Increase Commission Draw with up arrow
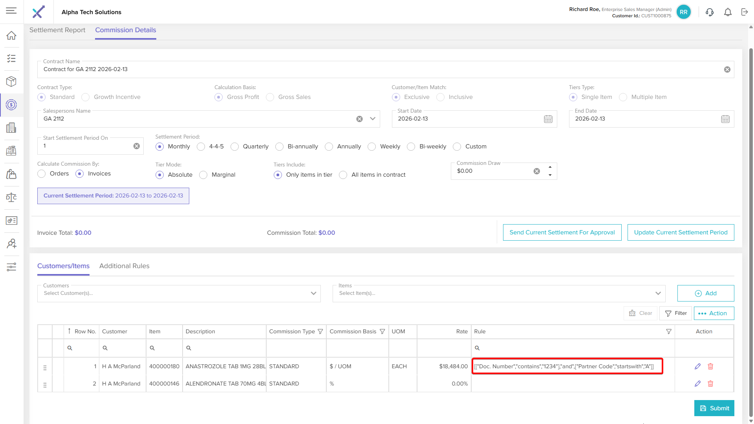754x424 pixels. [x=550, y=167]
